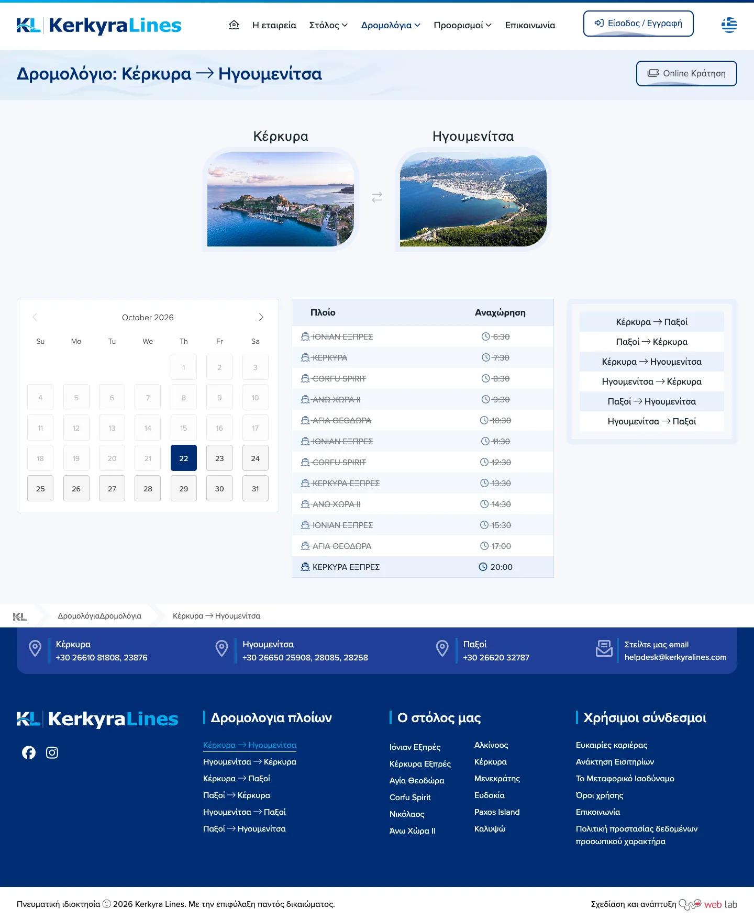Image resolution: width=754 pixels, height=921 pixels.
Task: Select Ηγουμενίτσα → Κέρκυρα in route list
Action: point(652,381)
